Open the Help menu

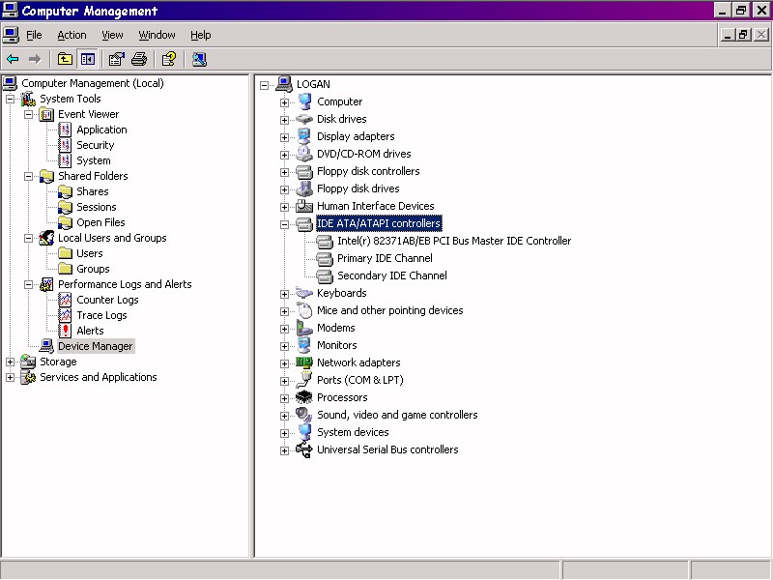point(200,35)
